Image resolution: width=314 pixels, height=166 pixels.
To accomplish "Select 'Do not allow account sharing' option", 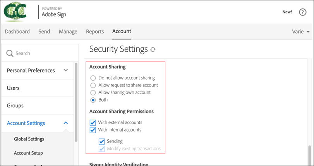I will coord(93,78).
